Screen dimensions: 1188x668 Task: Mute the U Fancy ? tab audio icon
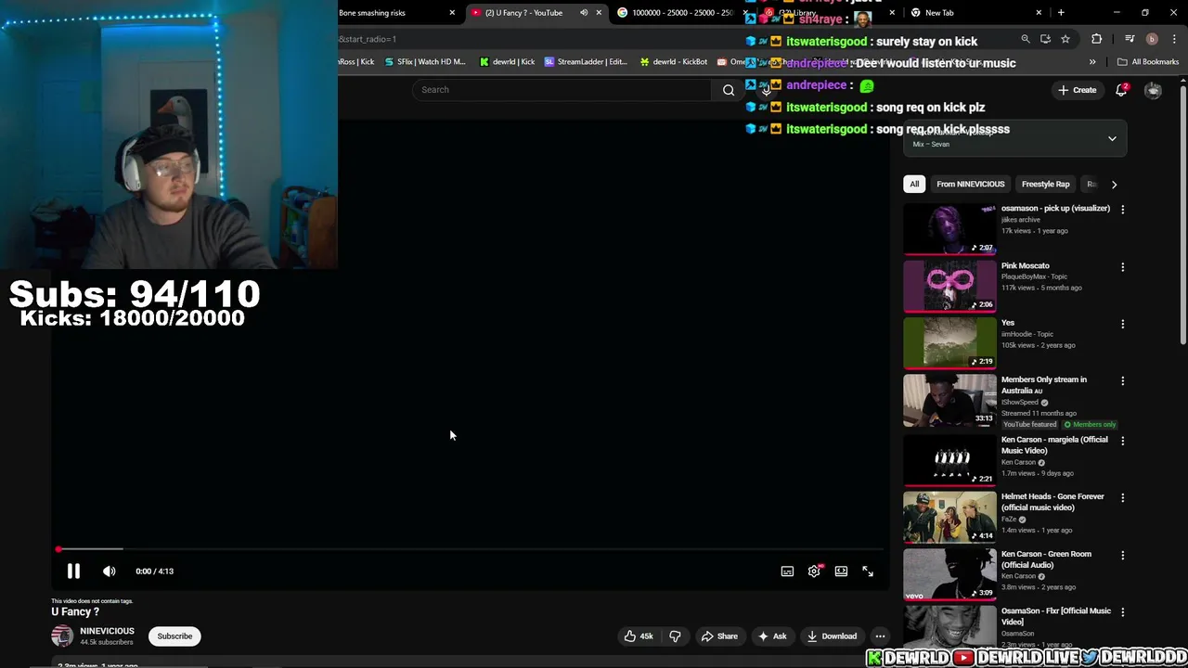pos(584,13)
